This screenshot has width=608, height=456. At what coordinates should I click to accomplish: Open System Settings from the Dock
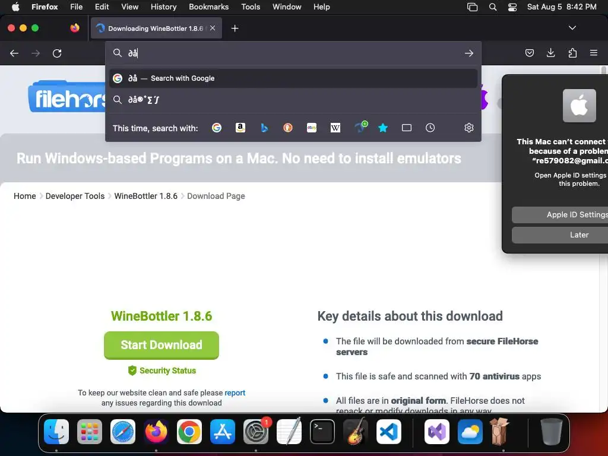click(x=256, y=432)
